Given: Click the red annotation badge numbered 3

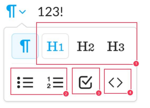Looking at the screenshot, I should click(99, 93).
